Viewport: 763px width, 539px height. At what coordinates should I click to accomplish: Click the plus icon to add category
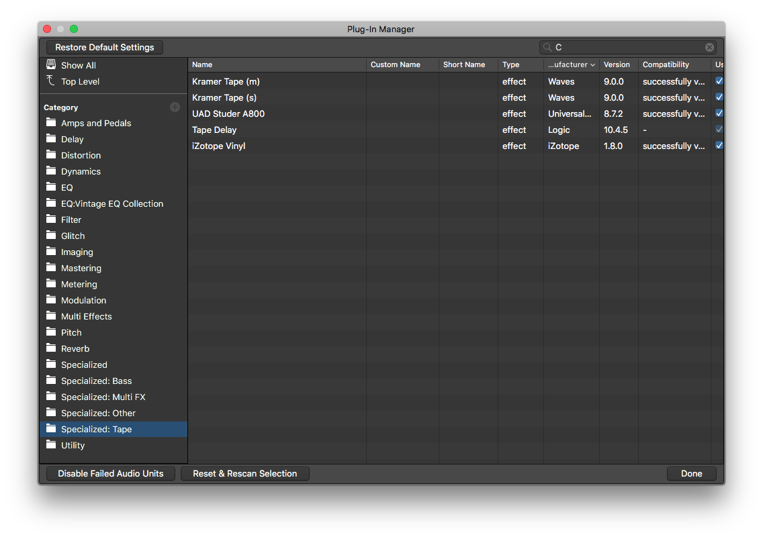pyautogui.click(x=175, y=107)
